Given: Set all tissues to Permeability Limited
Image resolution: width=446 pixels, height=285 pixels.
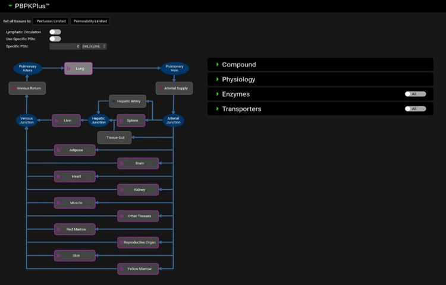Looking at the screenshot, I should tap(90, 21).
